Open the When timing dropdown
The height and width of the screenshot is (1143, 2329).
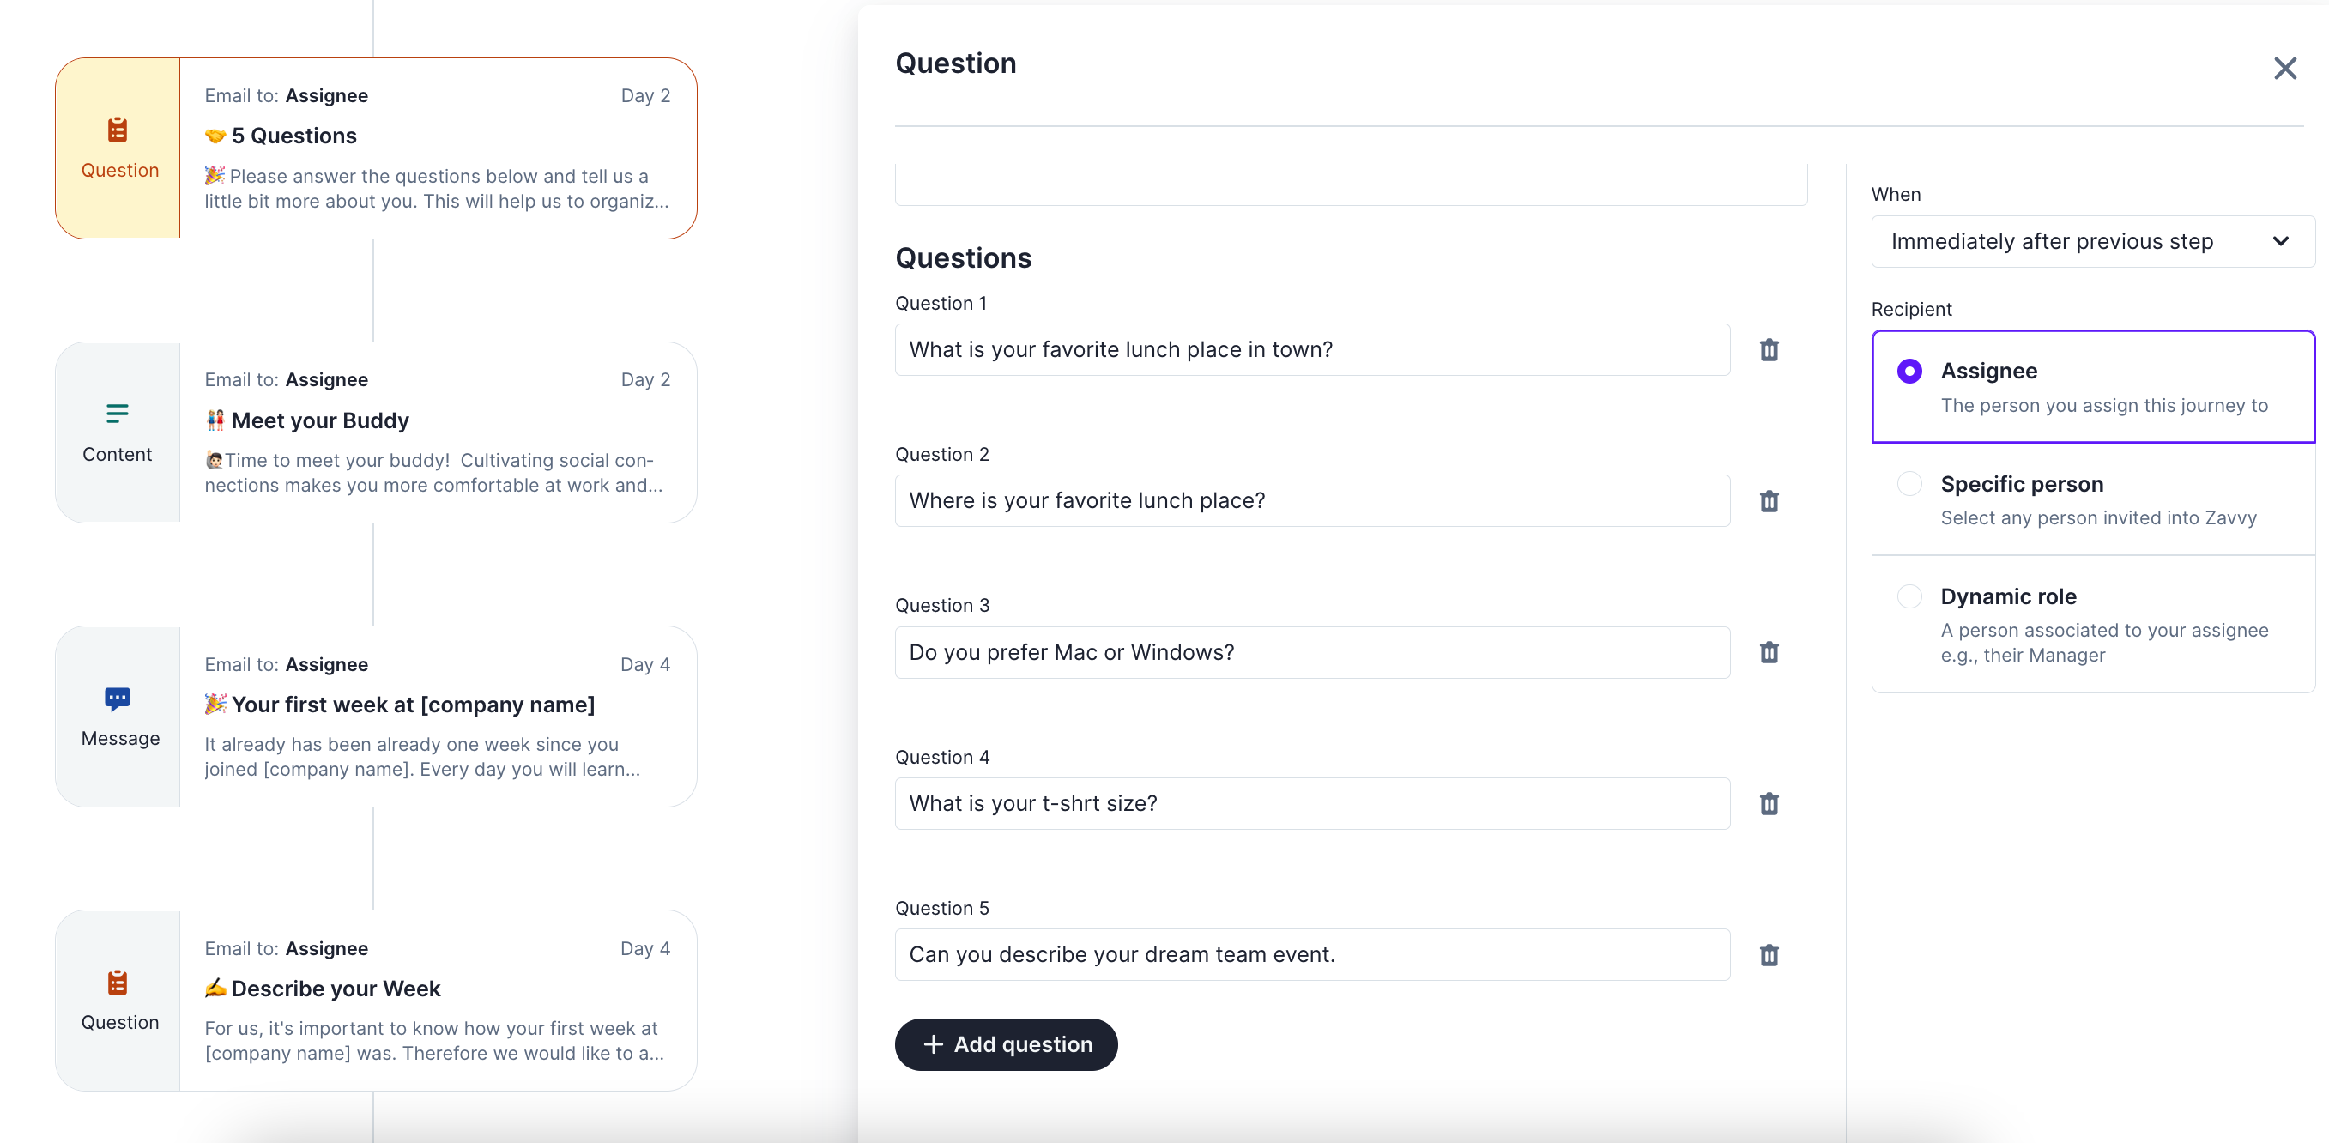2092,241
